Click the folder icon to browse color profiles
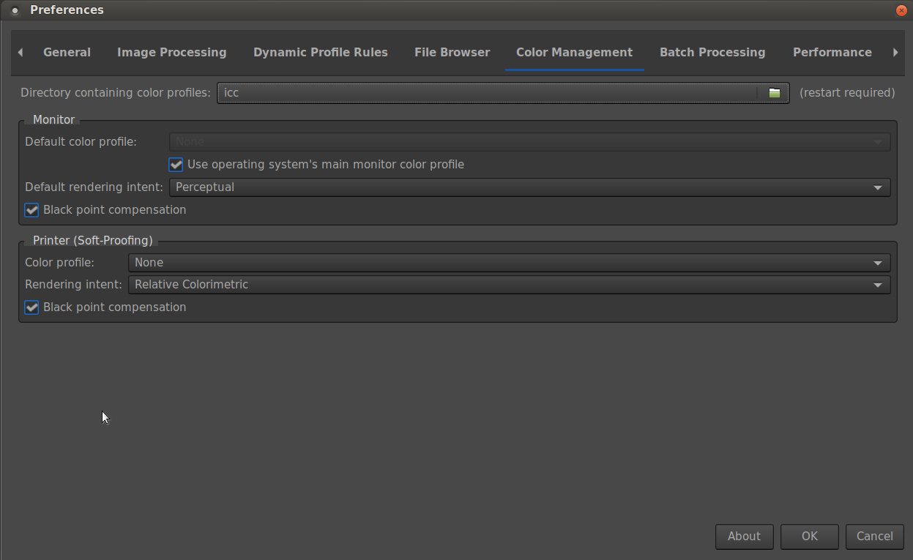 (774, 93)
